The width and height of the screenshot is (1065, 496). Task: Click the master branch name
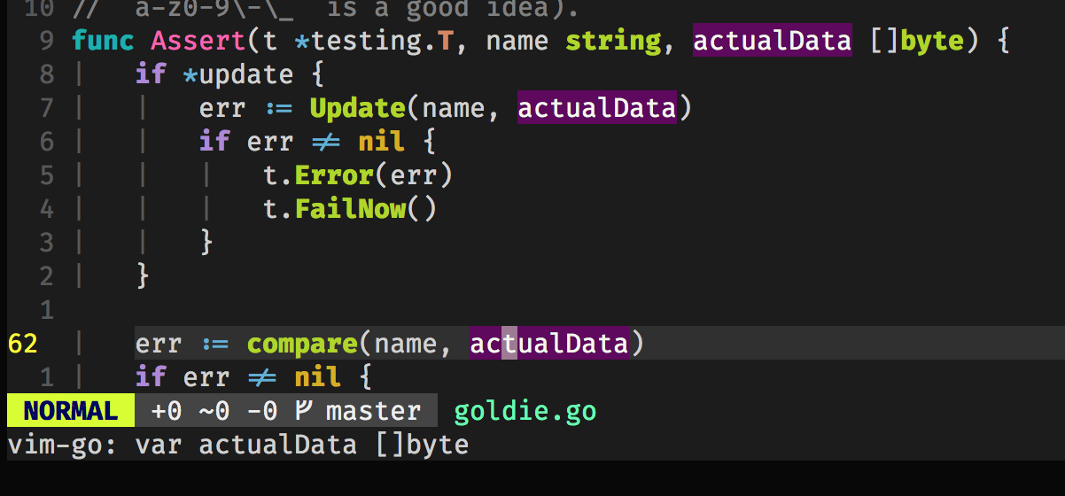pyautogui.click(x=373, y=412)
